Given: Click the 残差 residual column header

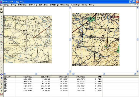Looking at the screenshot, I should tap(94, 77).
